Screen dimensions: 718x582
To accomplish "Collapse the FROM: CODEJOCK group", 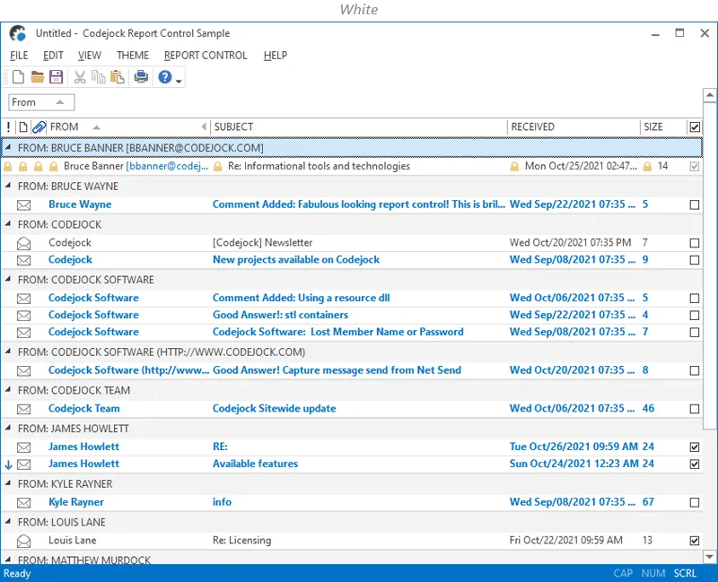I will tap(8, 224).
